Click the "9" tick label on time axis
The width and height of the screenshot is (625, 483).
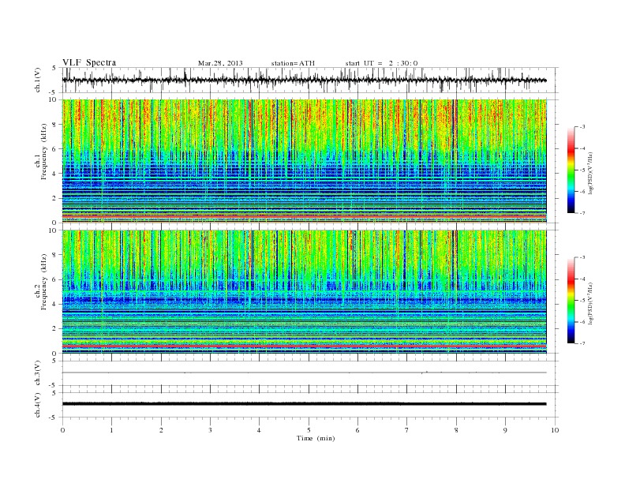click(x=505, y=430)
